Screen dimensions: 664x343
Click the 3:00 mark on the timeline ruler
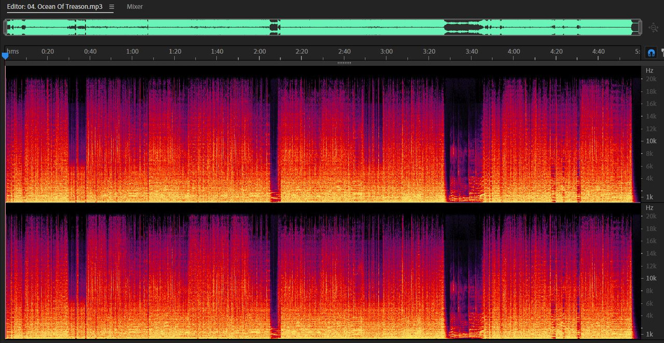[386, 51]
